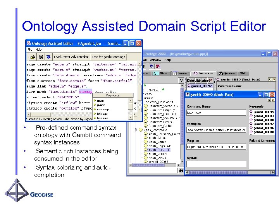Open a file with the folder icon in Ontology Assisted Editor

click(33, 57)
